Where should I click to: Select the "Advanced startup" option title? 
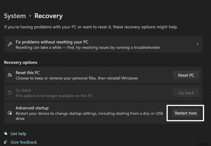[x=32, y=108]
